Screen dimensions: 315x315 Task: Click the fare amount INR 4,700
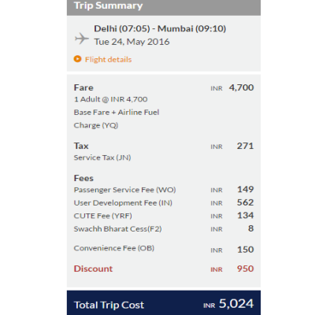(232, 87)
